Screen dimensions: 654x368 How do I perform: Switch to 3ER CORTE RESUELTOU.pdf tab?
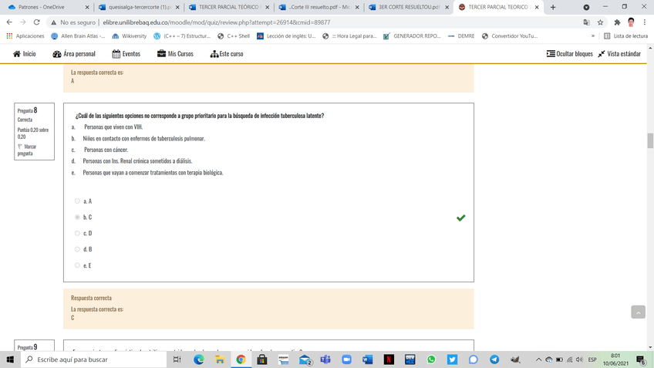coord(408,7)
